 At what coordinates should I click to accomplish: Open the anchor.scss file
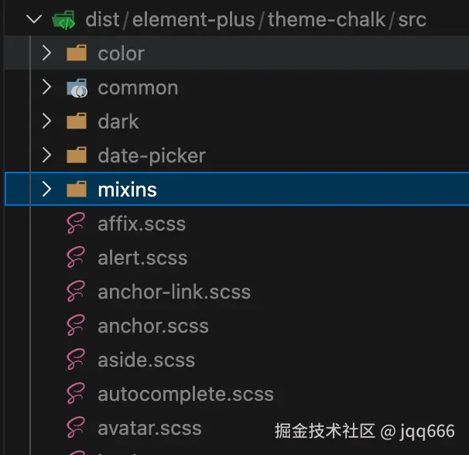tap(152, 326)
